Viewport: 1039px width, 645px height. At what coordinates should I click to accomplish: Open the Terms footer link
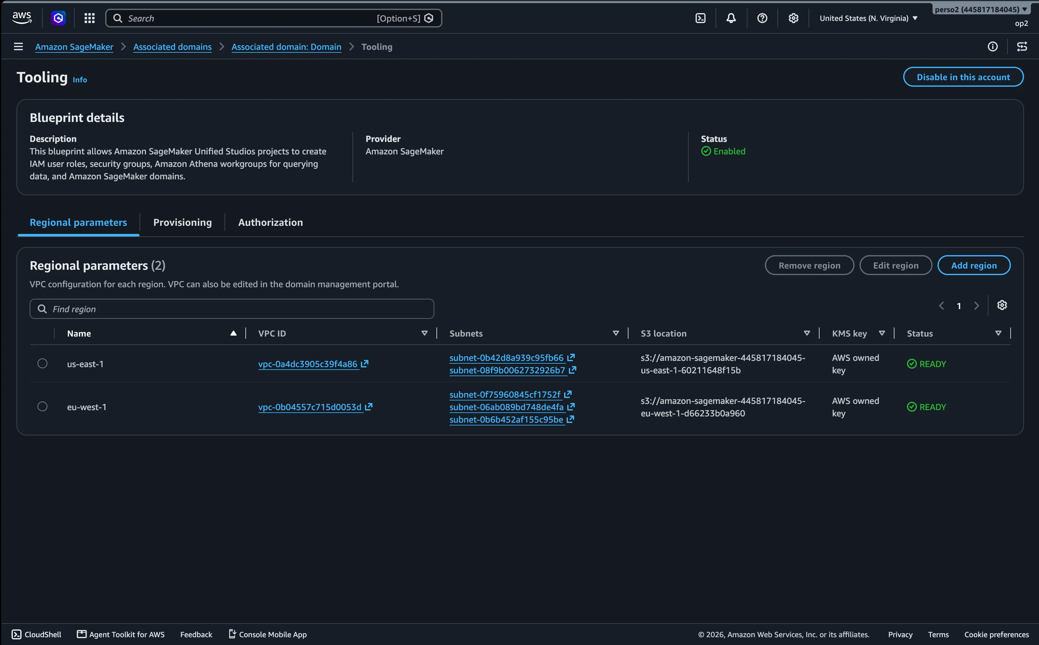pos(938,634)
